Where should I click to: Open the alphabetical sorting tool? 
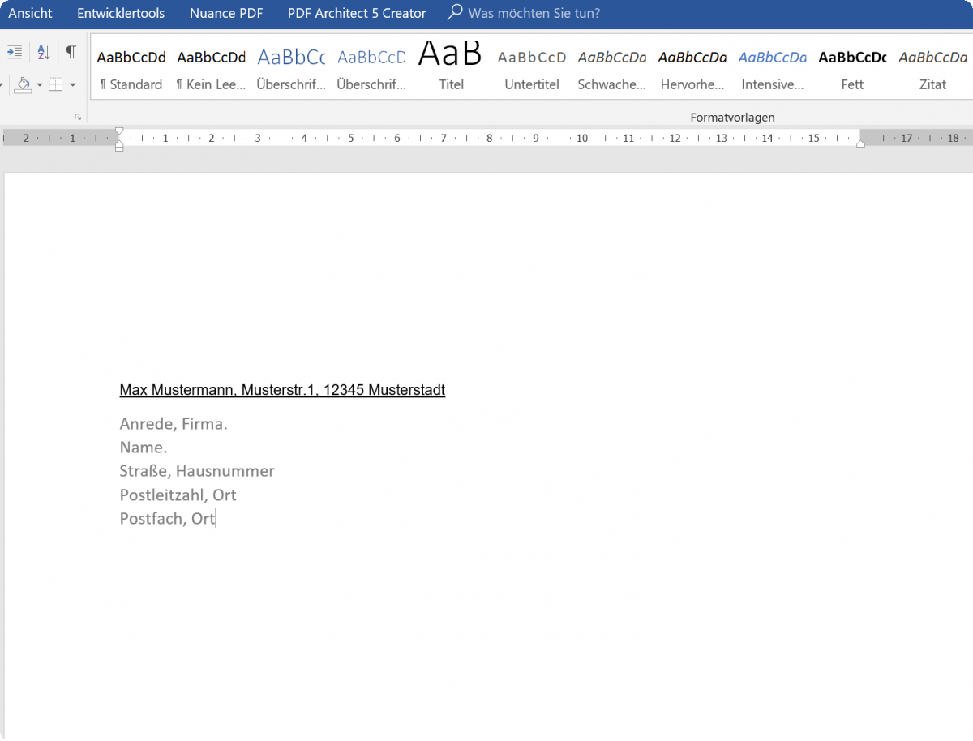(43, 51)
